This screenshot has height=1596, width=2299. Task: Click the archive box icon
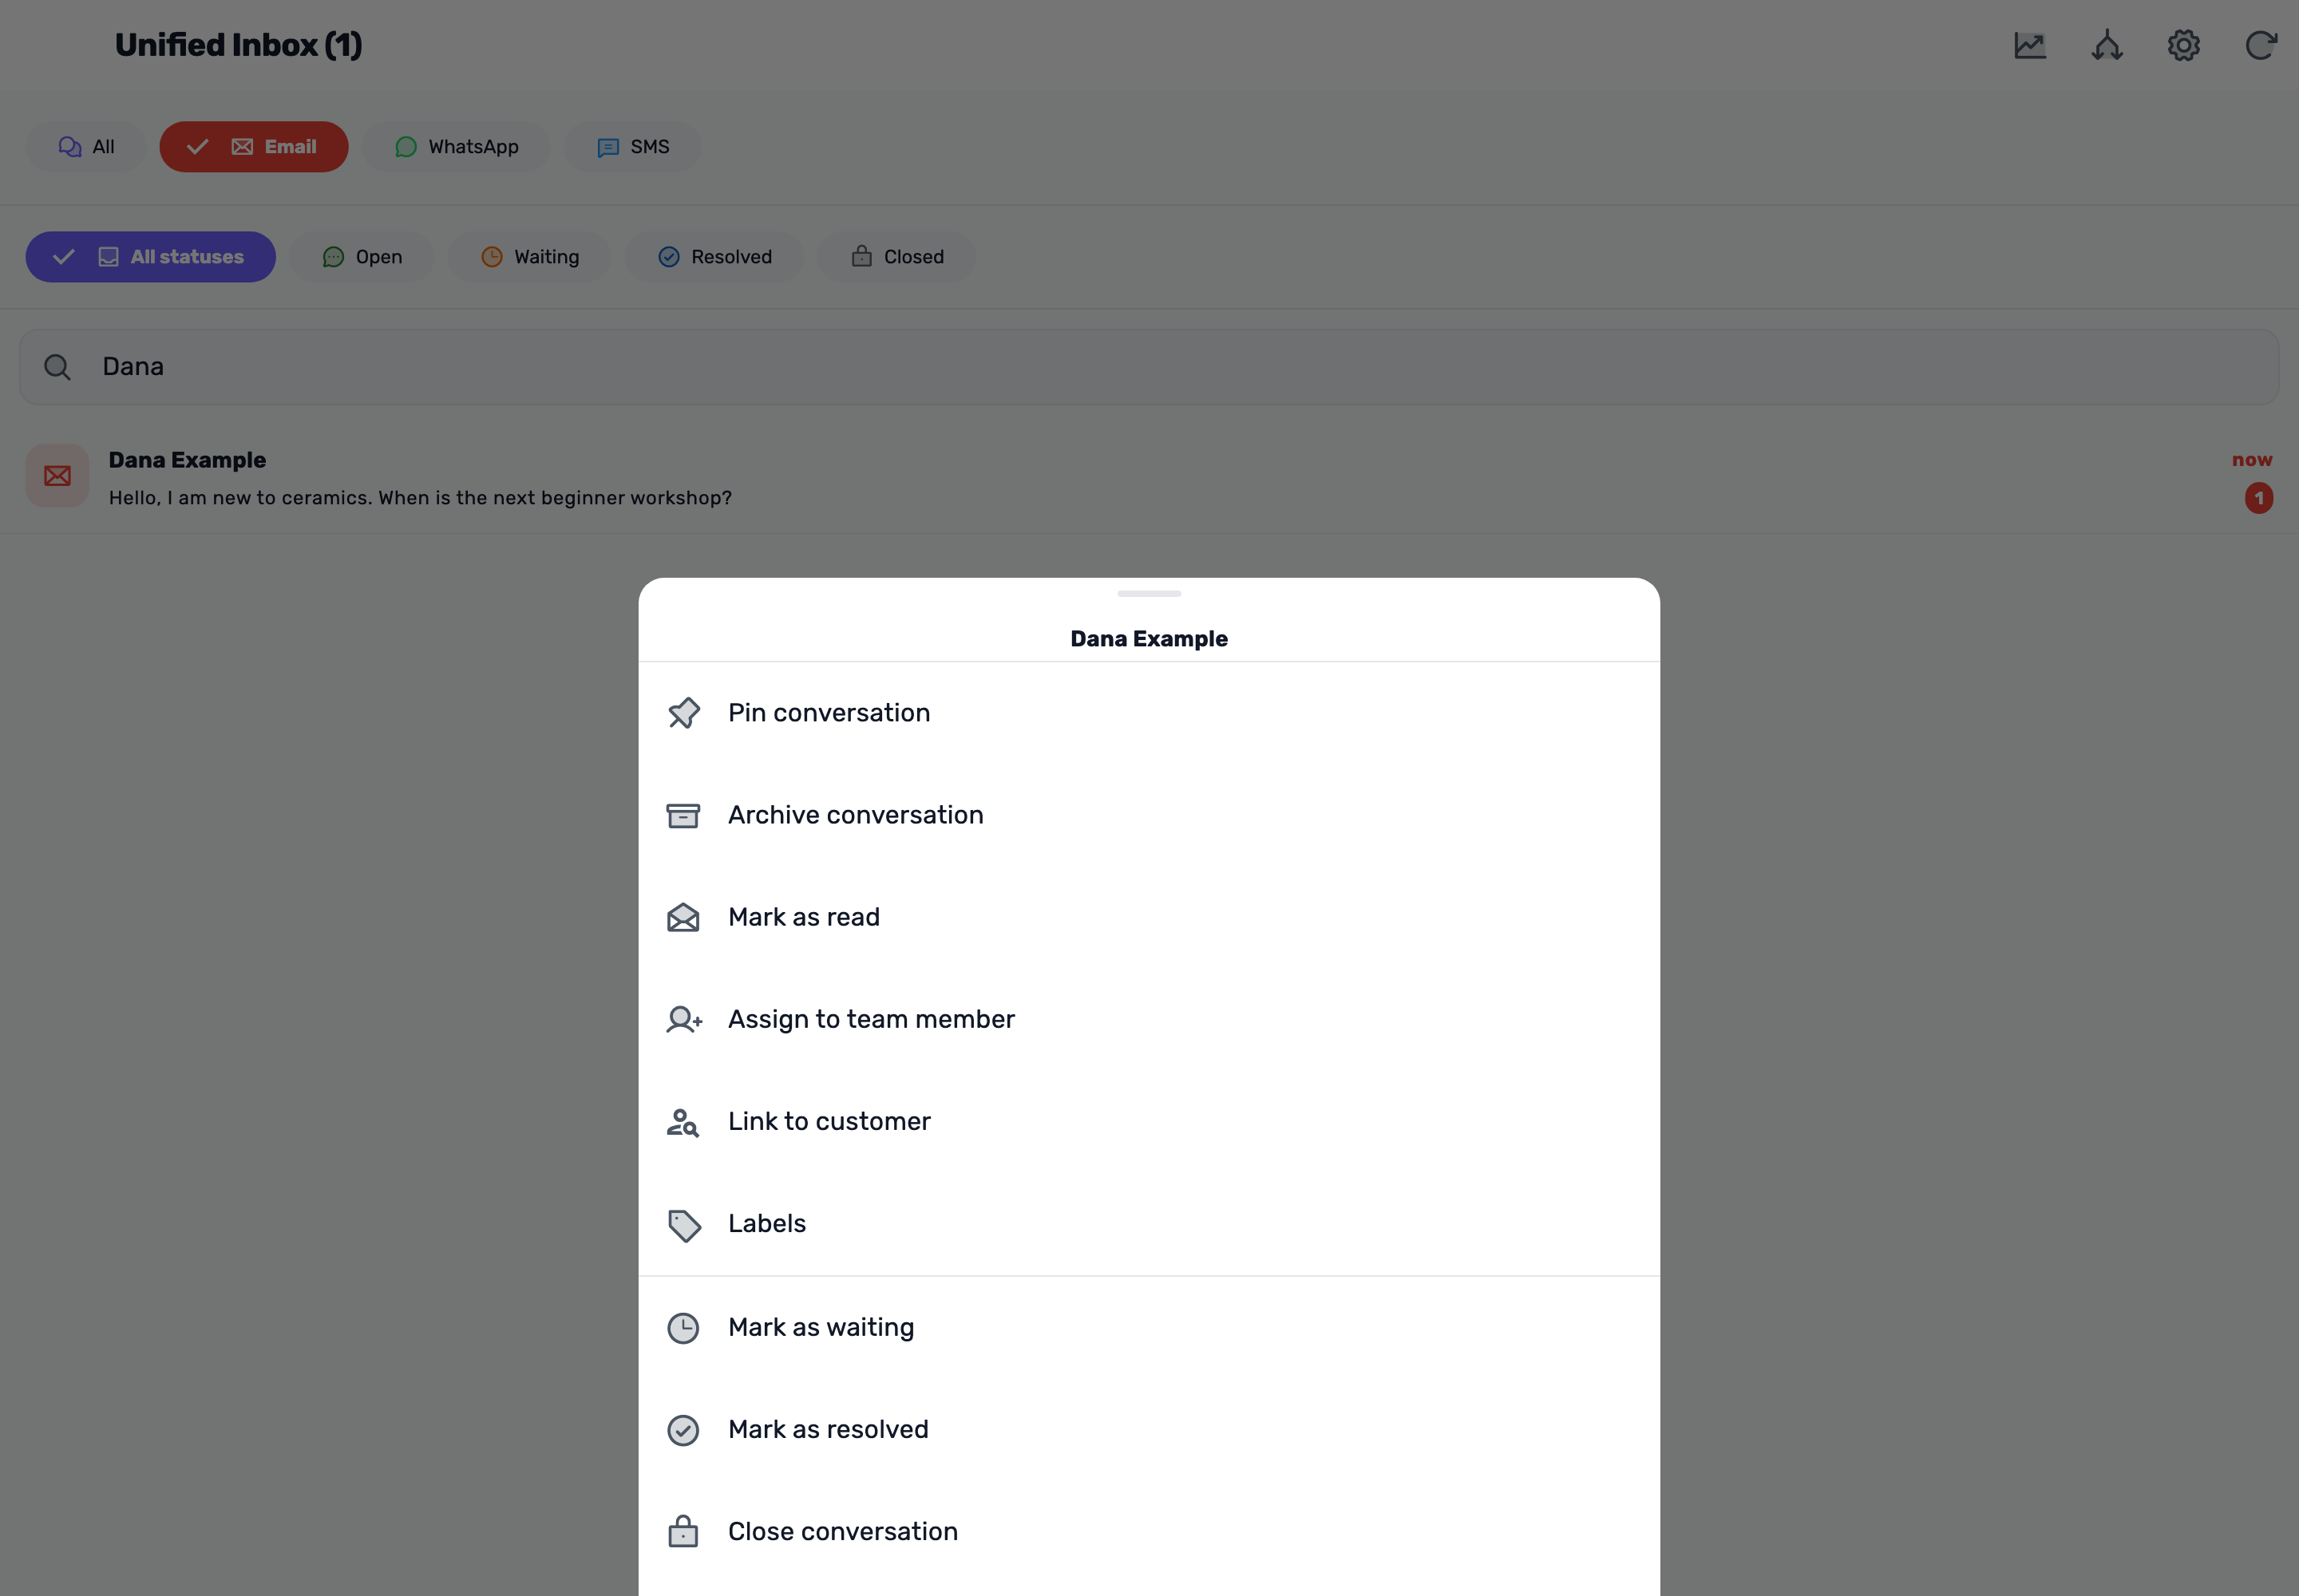click(683, 815)
